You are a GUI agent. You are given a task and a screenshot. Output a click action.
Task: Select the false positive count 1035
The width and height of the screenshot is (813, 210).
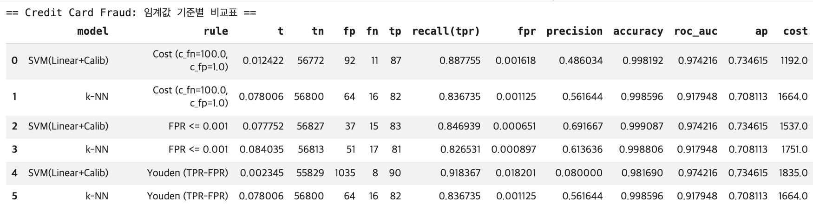345,173
